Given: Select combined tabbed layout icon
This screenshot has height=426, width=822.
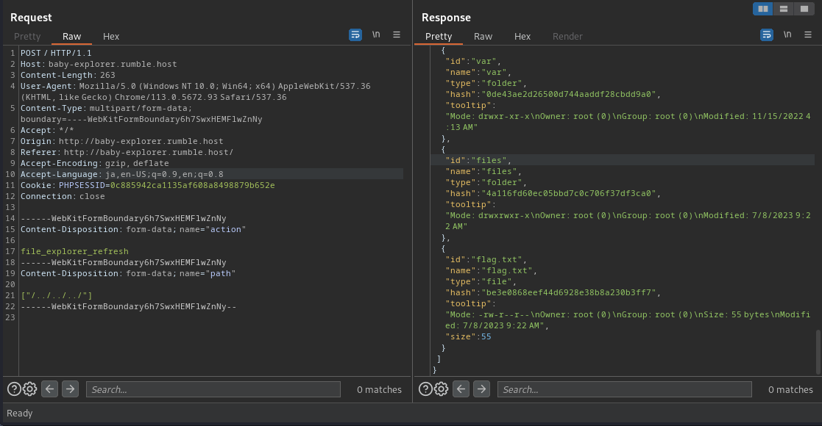Looking at the screenshot, I should point(804,9).
